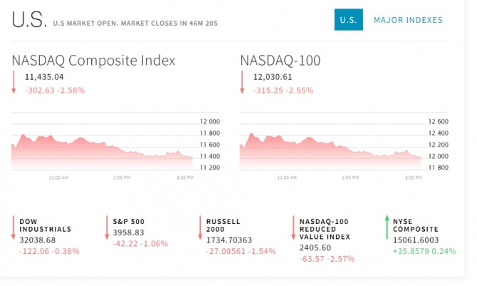Click the NASDAQ-100 Reduced Value down arrow
The image size is (477, 286).
293,228
